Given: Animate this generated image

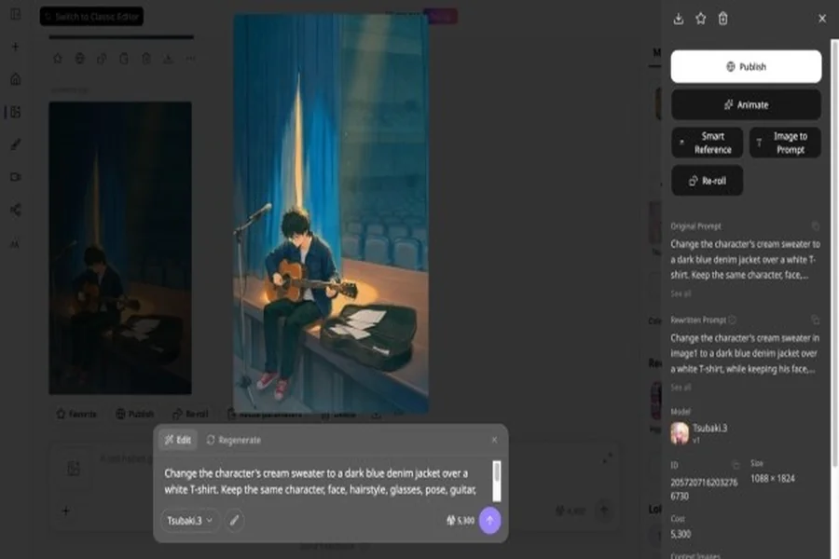Looking at the screenshot, I should pos(746,105).
